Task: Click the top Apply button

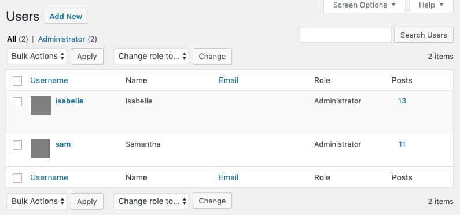Action: click(87, 56)
